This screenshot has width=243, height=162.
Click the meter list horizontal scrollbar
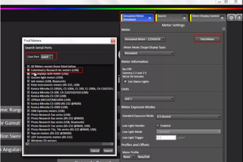coord(66,144)
